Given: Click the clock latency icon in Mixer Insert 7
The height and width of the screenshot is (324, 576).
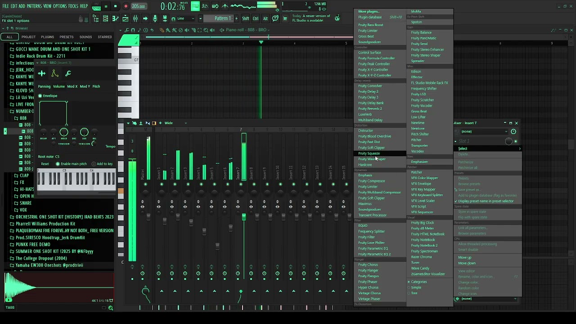Looking at the screenshot, I should tap(513, 131).
